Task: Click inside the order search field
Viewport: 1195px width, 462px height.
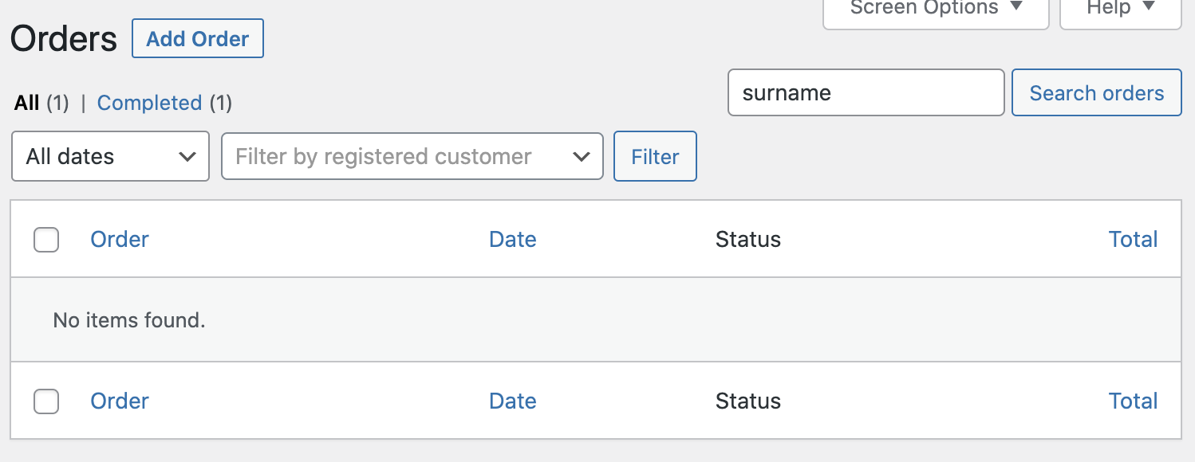Action: coord(866,92)
